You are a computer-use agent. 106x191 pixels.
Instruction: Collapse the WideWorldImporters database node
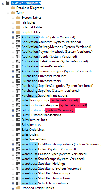[3, 3]
